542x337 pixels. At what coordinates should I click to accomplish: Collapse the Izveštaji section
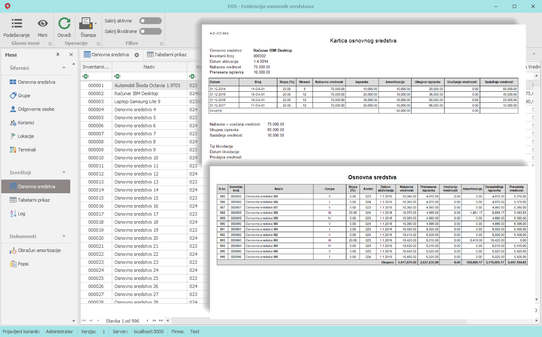pos(64,172)
